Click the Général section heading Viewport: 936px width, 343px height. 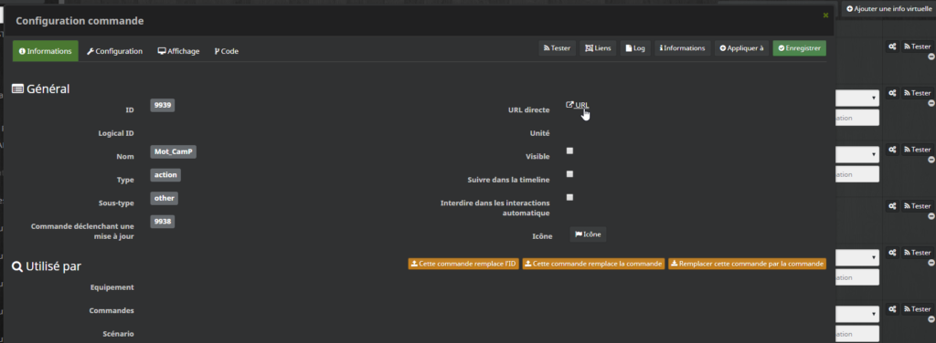coord(41,88)
